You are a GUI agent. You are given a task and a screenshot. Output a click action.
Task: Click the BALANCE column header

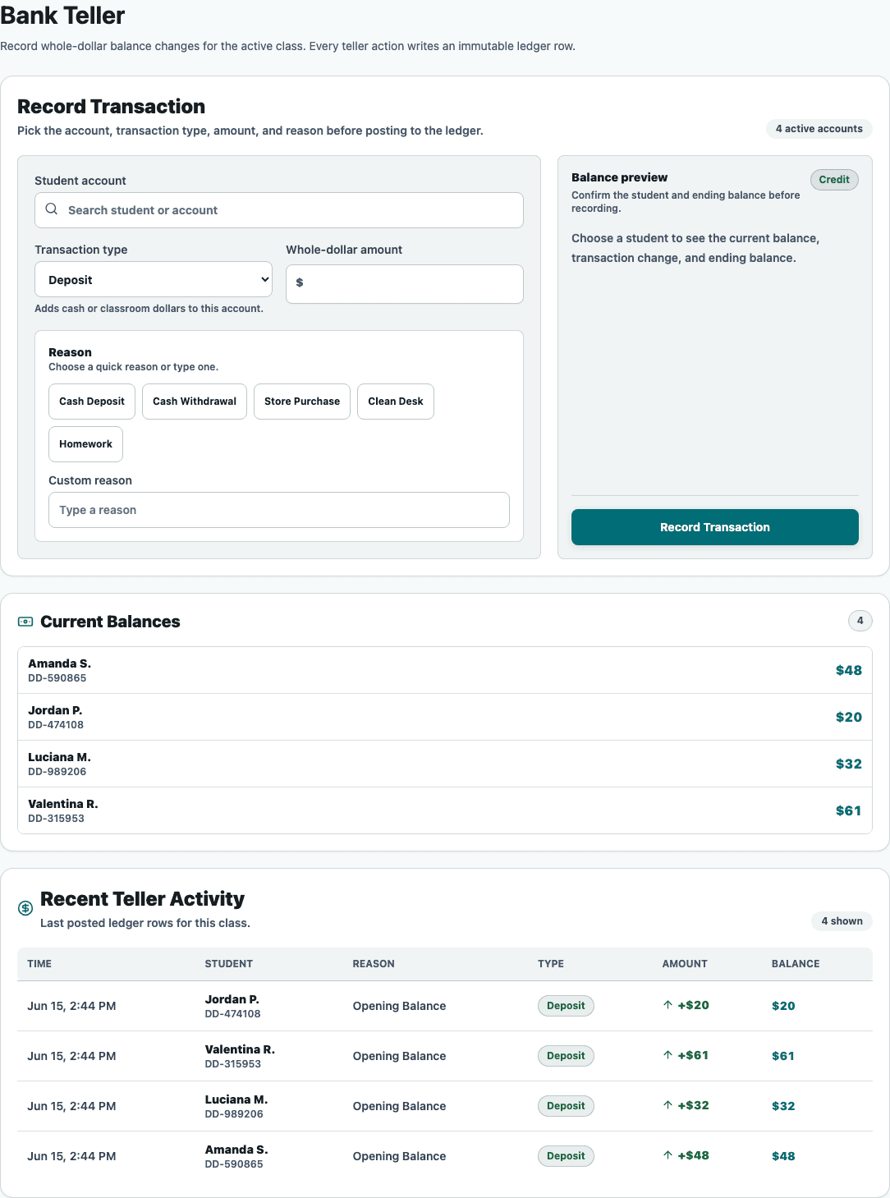[x=796, y=964]
